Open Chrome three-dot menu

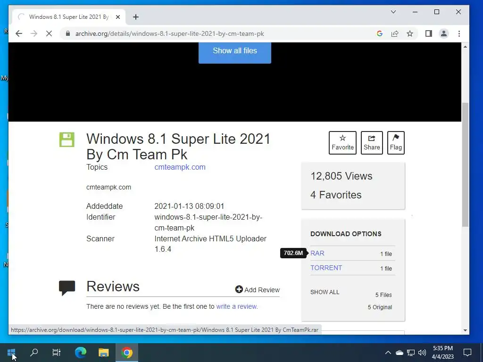pos(459,33)
